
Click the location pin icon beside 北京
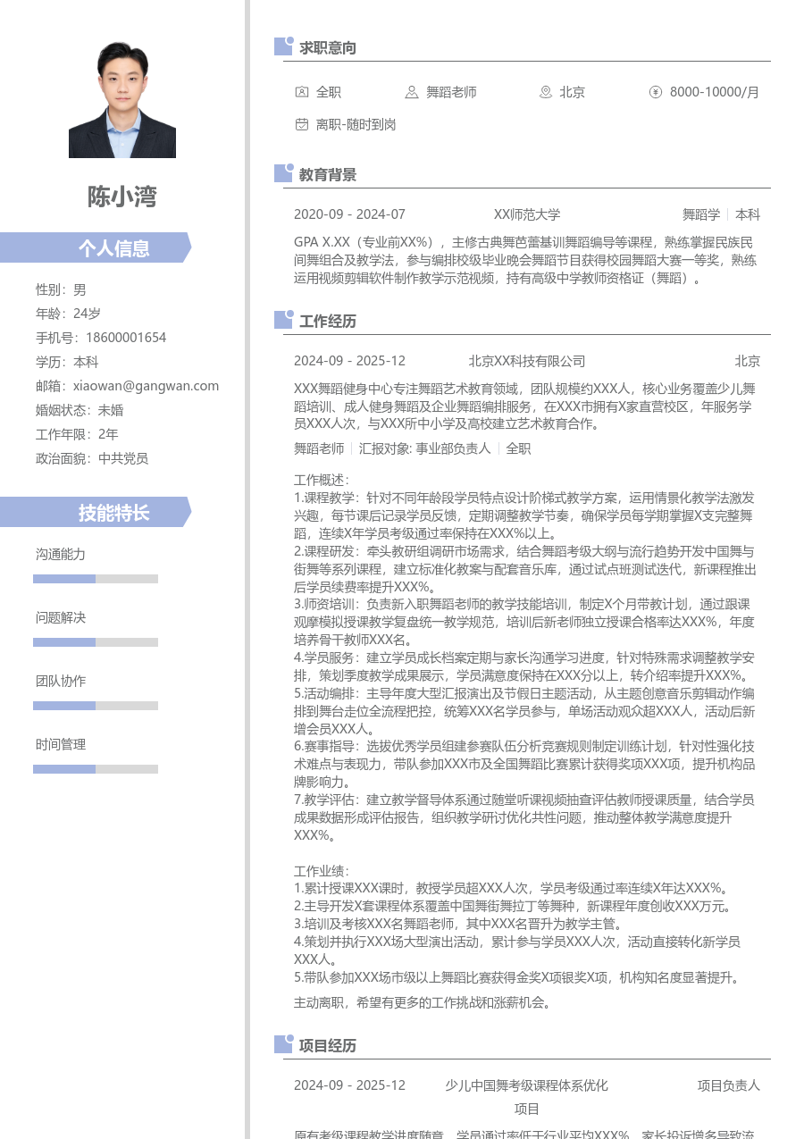543,92
